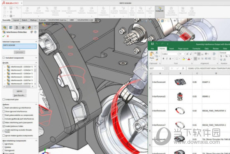Open the Excel Name Box dropdown arrow
Viewport: 230px width, 154px height.
coord(163,68)
